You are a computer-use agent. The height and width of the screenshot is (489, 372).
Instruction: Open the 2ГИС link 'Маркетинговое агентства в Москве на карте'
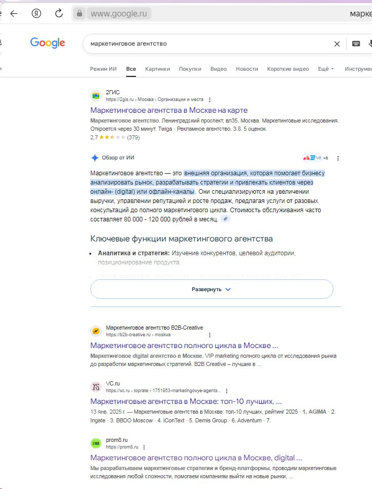169,110
